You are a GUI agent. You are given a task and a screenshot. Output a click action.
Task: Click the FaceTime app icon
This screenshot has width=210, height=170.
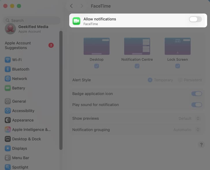76,21
